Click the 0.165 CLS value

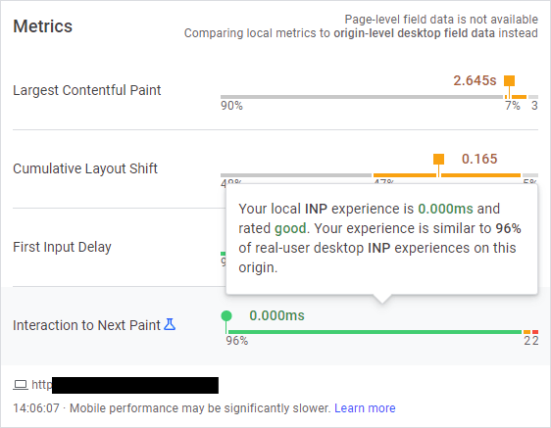pyautogui.click(x=479, y=159)
